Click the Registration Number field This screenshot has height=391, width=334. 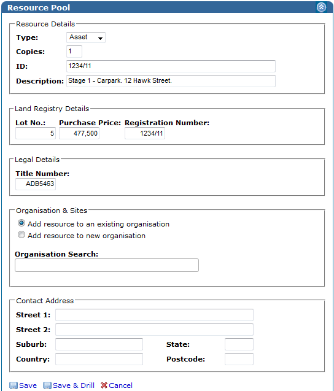145,133
